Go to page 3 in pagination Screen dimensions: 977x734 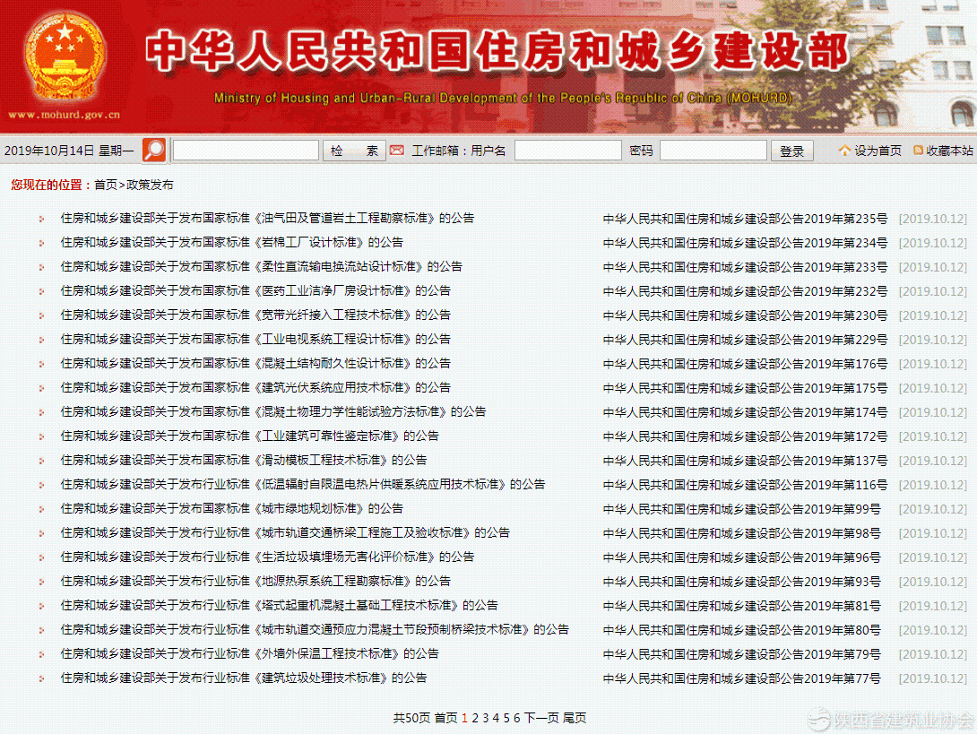coord(486,719)
